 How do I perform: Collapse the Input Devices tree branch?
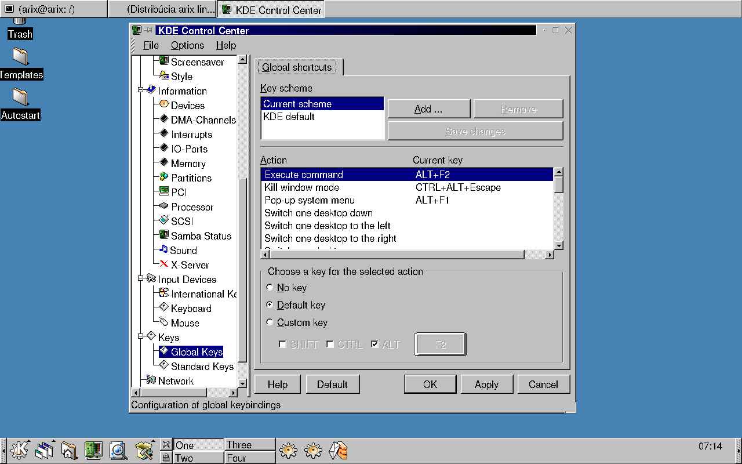point(141,279)
